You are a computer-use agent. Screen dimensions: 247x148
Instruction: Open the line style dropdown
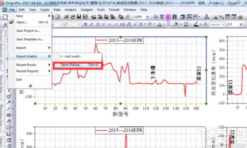point(223,24)
